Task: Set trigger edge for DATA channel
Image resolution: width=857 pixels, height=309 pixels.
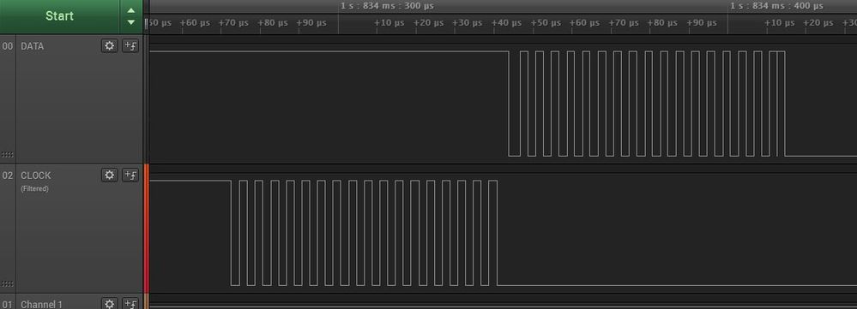Action: tap(130, 45)
